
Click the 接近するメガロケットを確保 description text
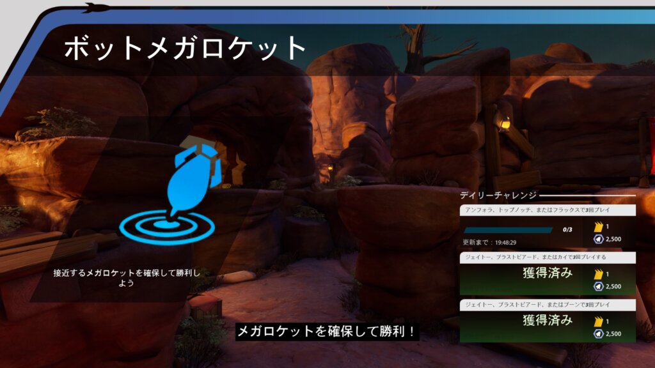pyautogui.click(x=127, y=278)
